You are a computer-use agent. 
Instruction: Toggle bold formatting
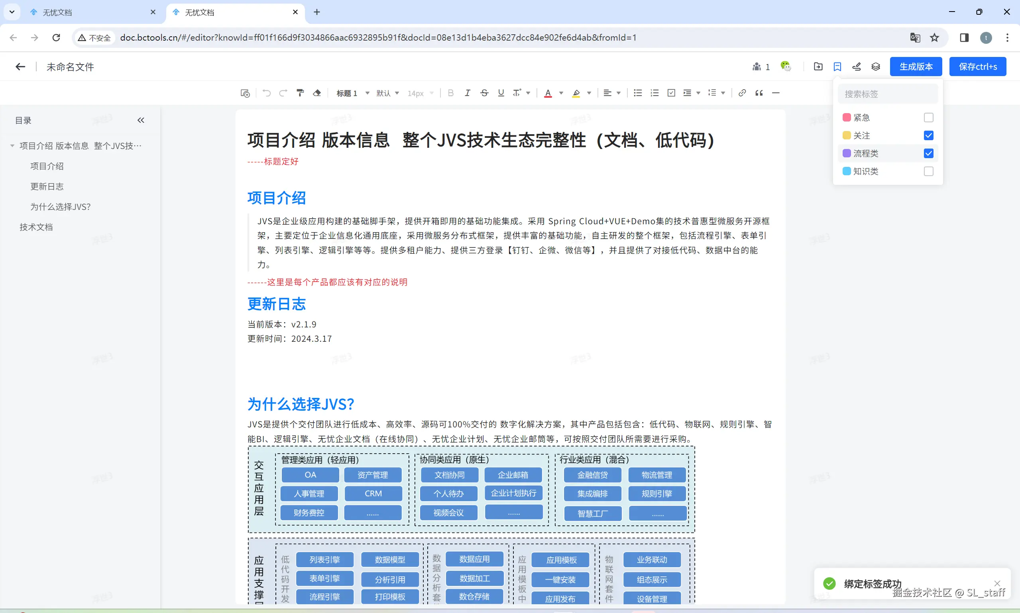tap(451, 93)
